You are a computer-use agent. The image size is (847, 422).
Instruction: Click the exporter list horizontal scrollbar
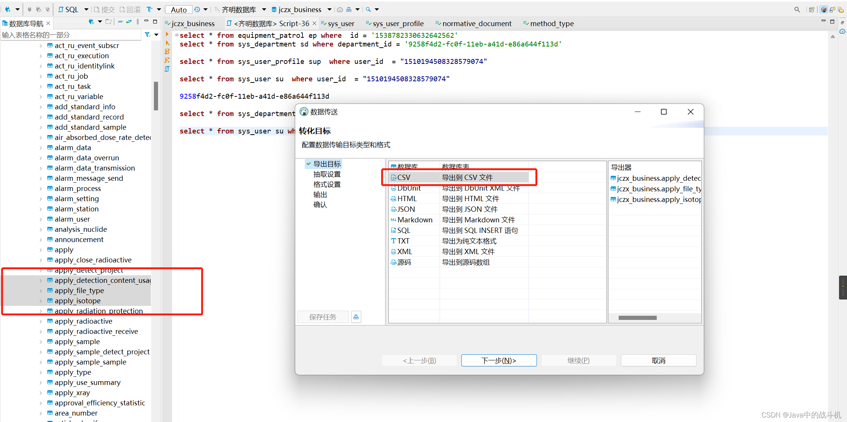pyautogui.click(x=638, y=318)
